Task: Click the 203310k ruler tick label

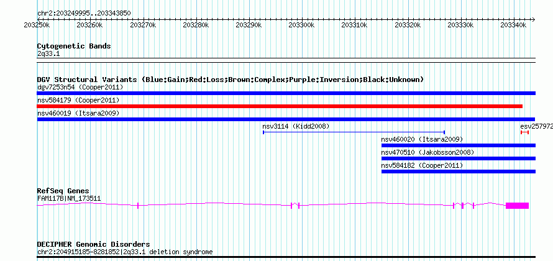Action: click(354, 25)
